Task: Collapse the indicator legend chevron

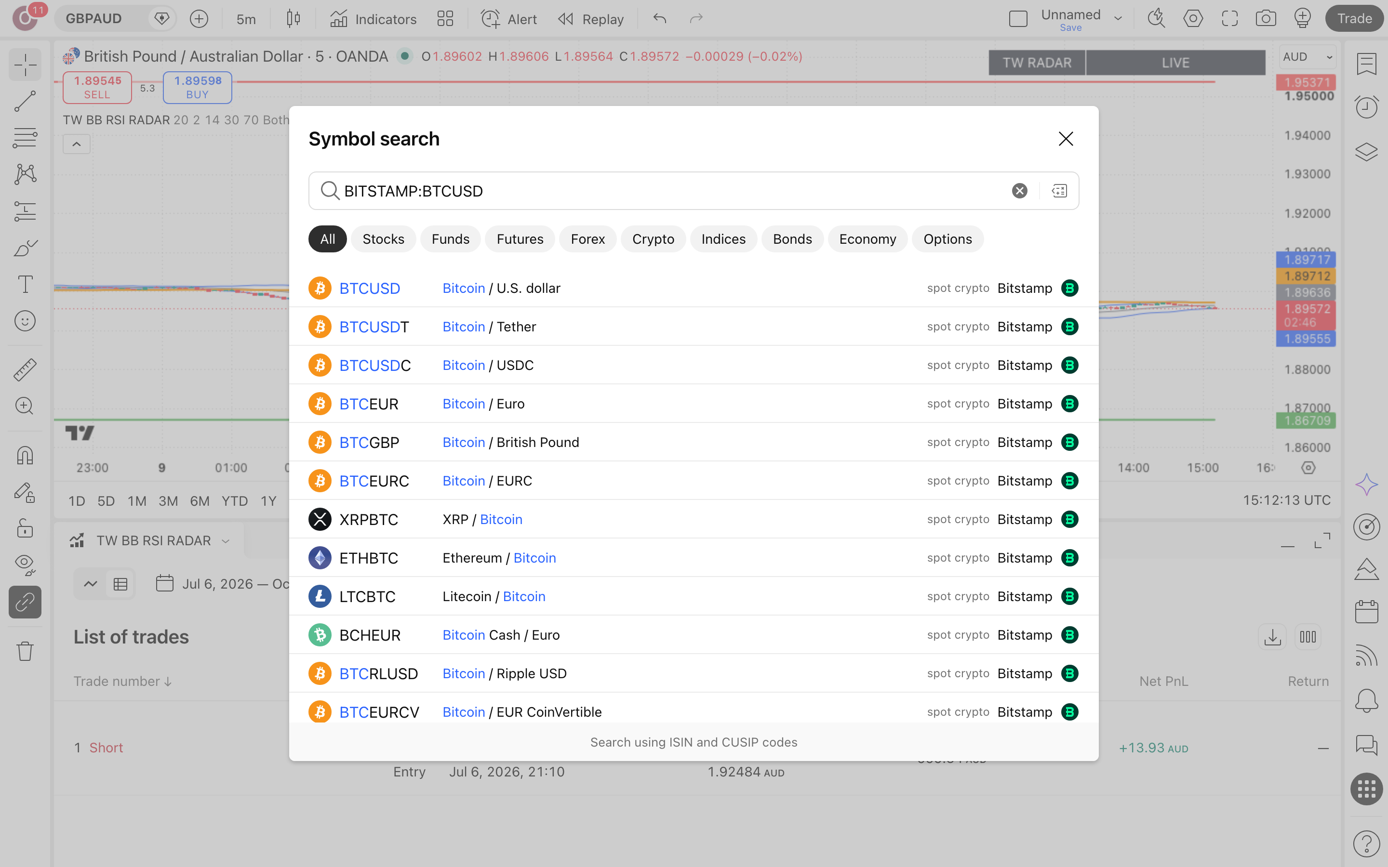Action: [x=76, y=144]
